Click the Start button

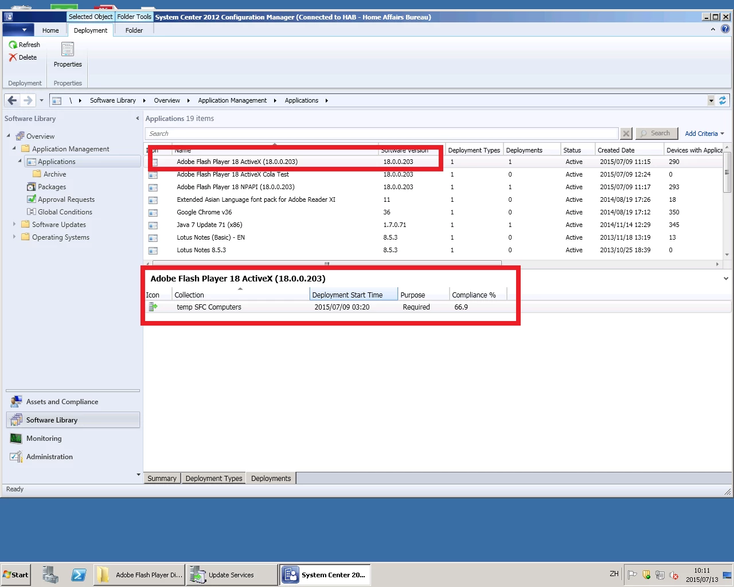pos(15,575)
